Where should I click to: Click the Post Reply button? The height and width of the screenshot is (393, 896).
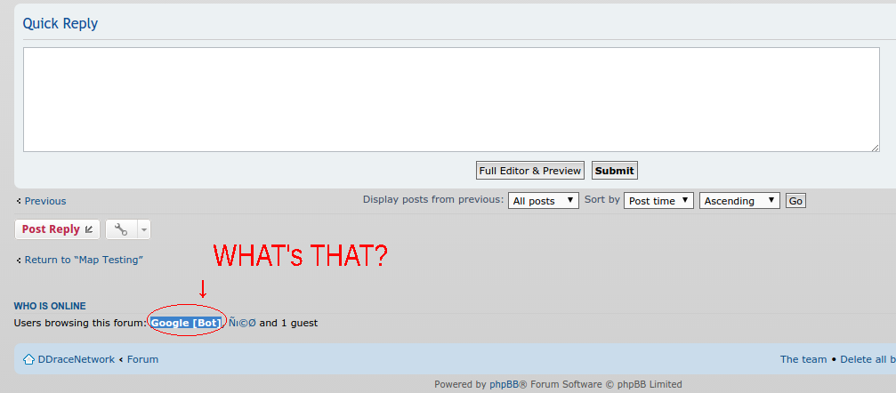tap(57, 229)
